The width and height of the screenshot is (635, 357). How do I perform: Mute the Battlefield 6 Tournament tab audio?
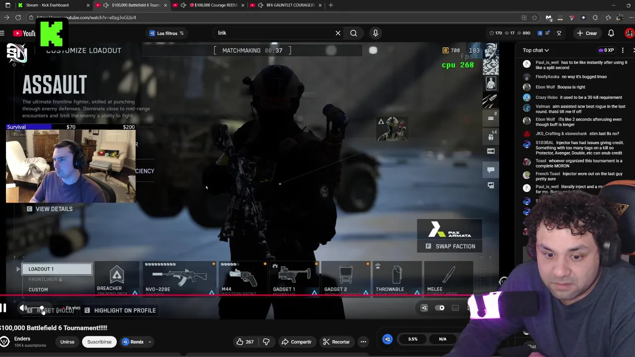(x=106, y=5)
